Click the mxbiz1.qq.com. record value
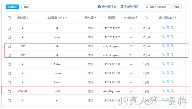192x109 pixels. point(112,55)
